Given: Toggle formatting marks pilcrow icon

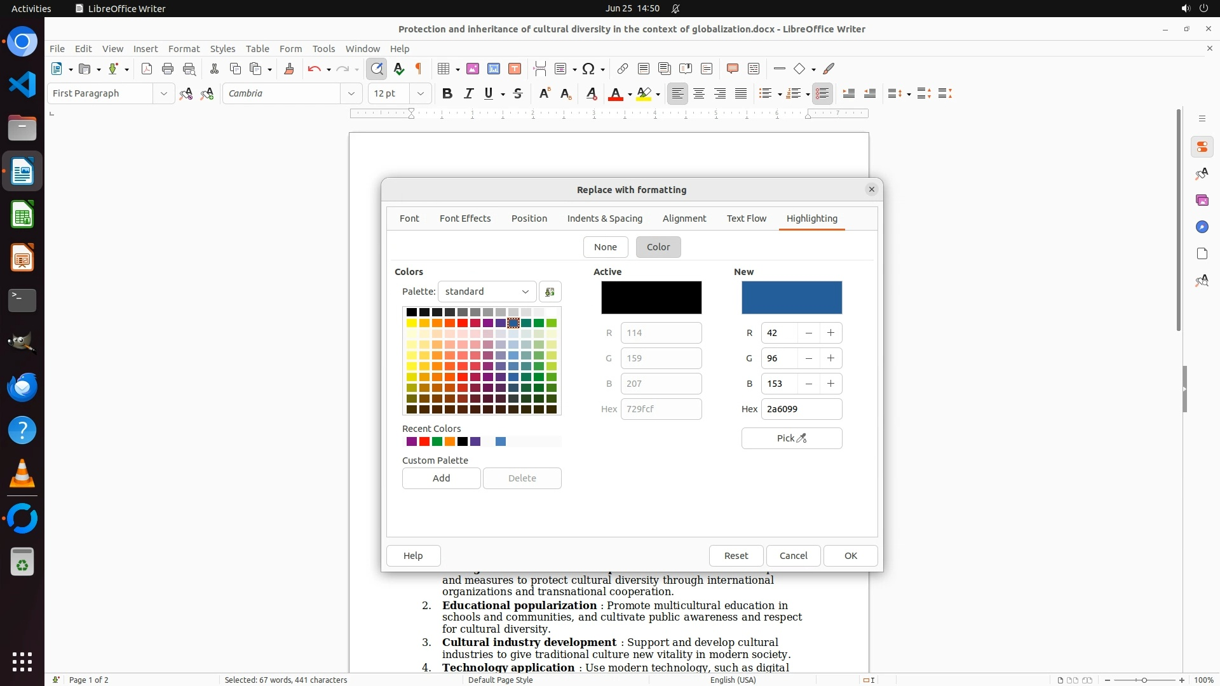Looking at the screenshot, I should point(419,69).
